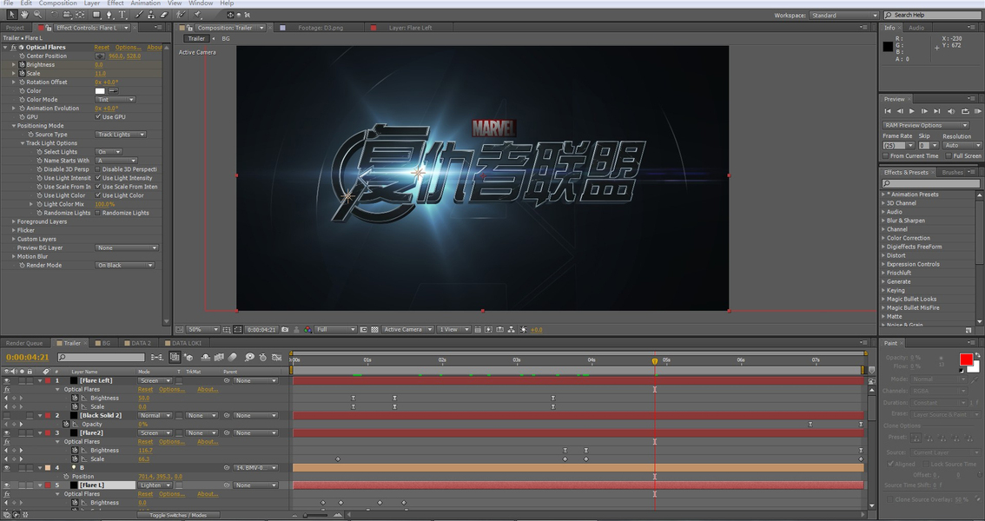Click timeline zoom slider handle
The width and height of the screenshot is (985, 521).
point(306,515)
